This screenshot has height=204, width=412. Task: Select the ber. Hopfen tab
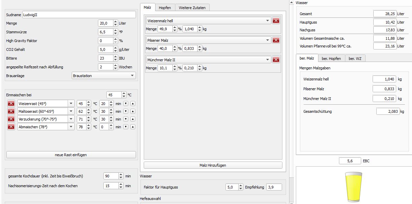pos(331,58)
